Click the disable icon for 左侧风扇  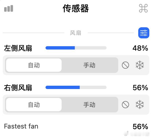[125, 65]
